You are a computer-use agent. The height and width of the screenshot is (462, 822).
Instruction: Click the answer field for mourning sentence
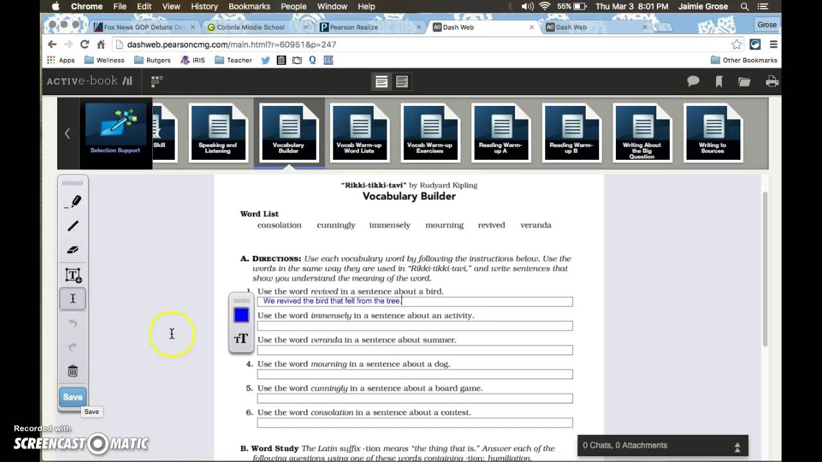415,374
